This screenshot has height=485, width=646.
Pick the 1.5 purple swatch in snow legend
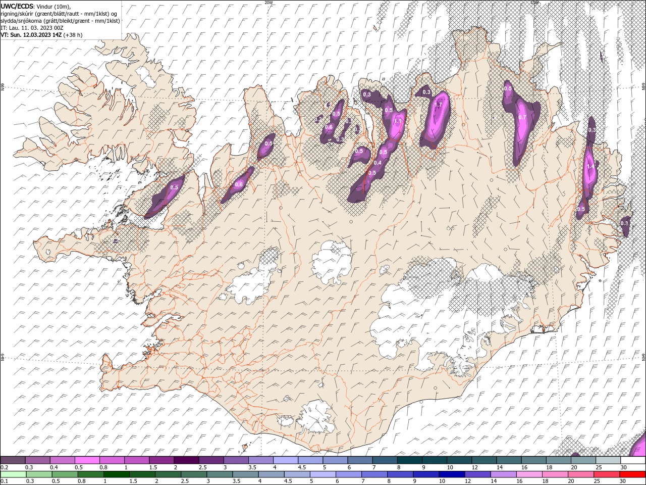pyautogui.click(x=161, y=460)
